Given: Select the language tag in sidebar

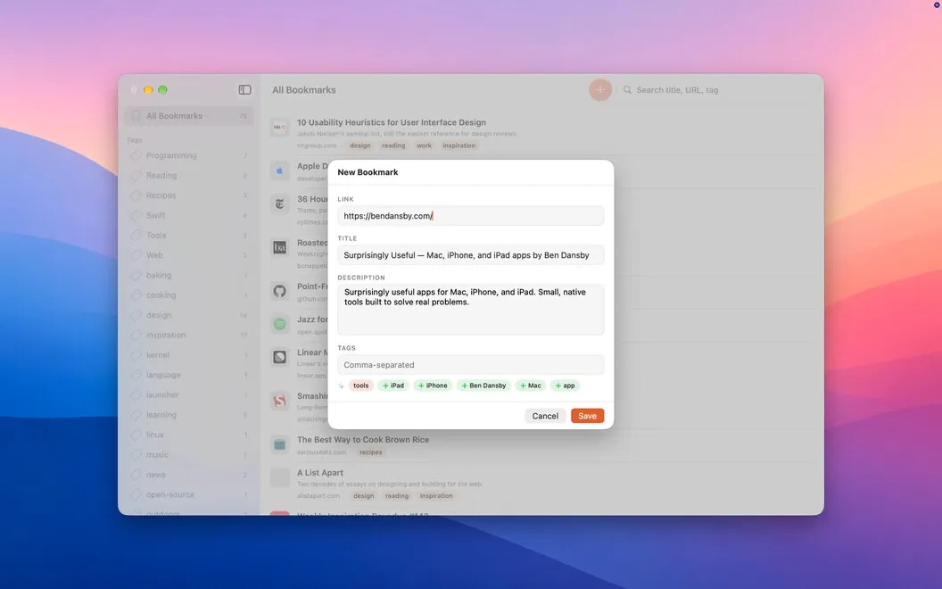Looking at the screenshot, I should (188, 375).
